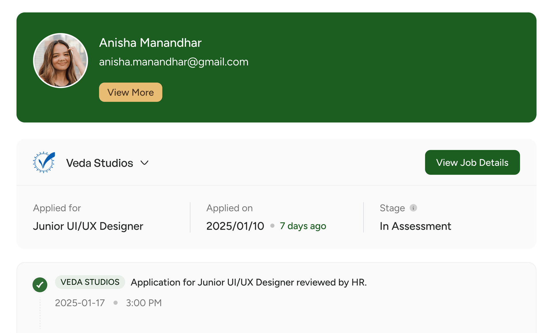Click the Junior UI/UX Designer position text
The image size is (553, 333).
[88, 226]
